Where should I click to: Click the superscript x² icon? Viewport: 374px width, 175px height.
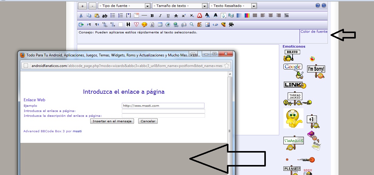[184, 15]
